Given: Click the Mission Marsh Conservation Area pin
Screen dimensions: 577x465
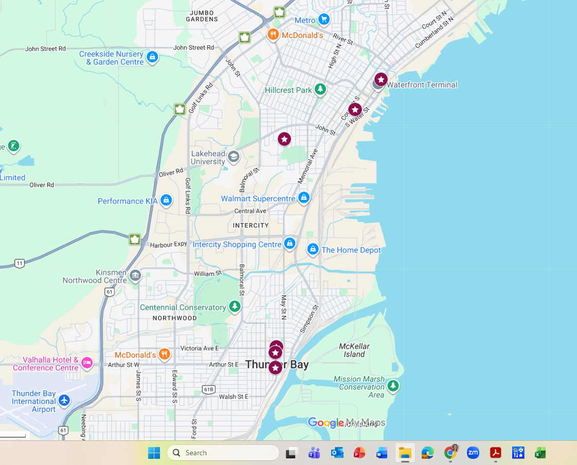Looking at the screenshot, I should (x=393, y=386).
